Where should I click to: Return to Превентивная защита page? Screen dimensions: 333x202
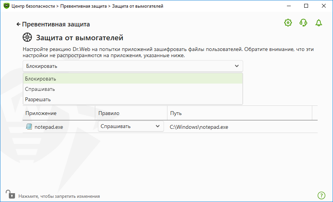coord(56,24)
